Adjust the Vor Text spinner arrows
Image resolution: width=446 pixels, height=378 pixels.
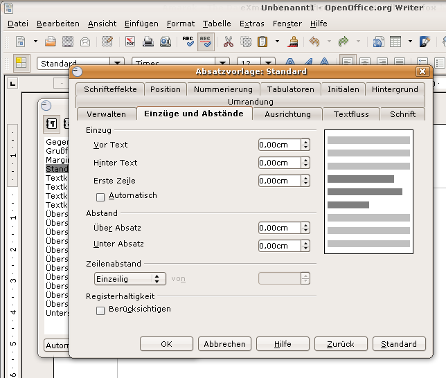click(305, 145)
